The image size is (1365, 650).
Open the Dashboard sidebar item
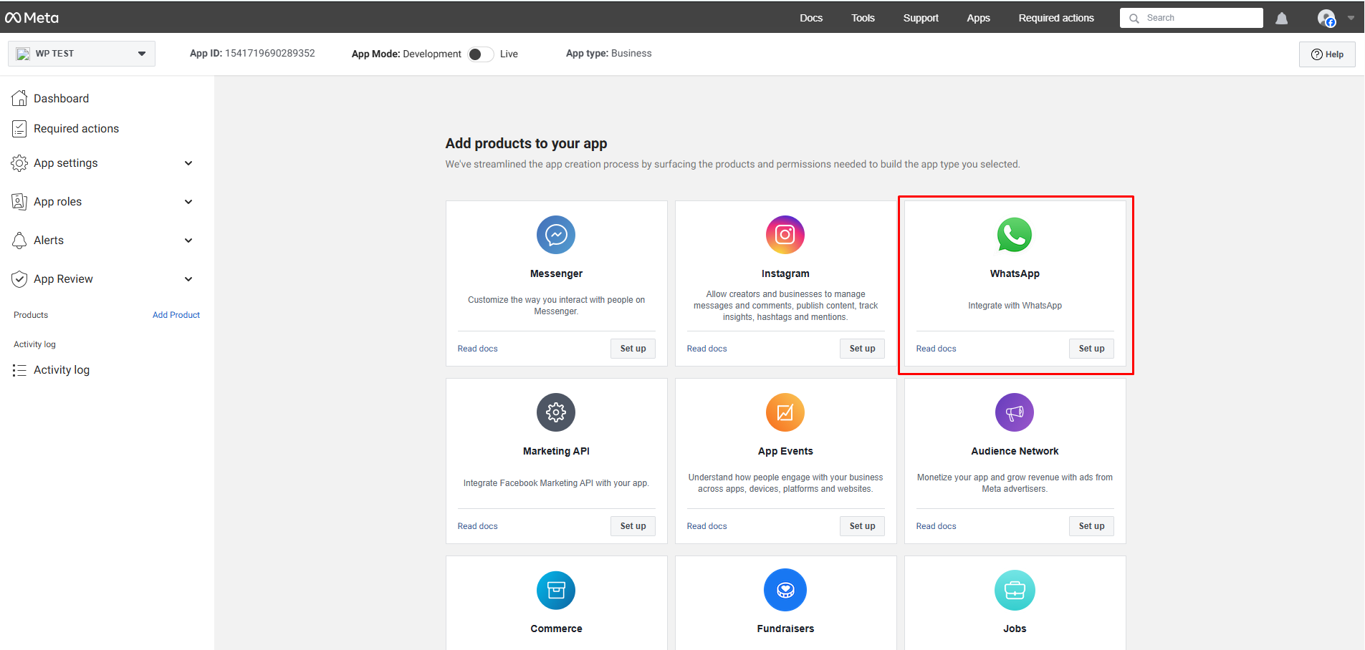click(x=61, y=98)
